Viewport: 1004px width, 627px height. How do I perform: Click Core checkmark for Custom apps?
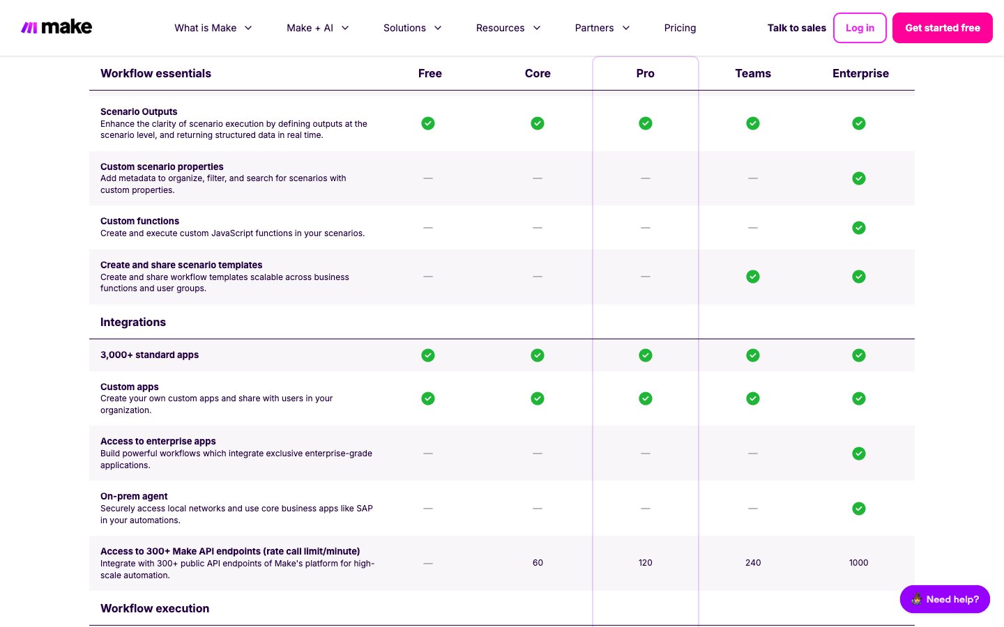click(538, 398)
